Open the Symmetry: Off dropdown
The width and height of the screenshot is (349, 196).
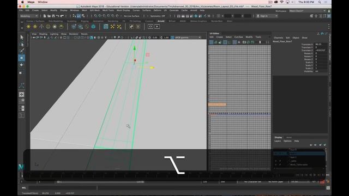pos(157,16)
